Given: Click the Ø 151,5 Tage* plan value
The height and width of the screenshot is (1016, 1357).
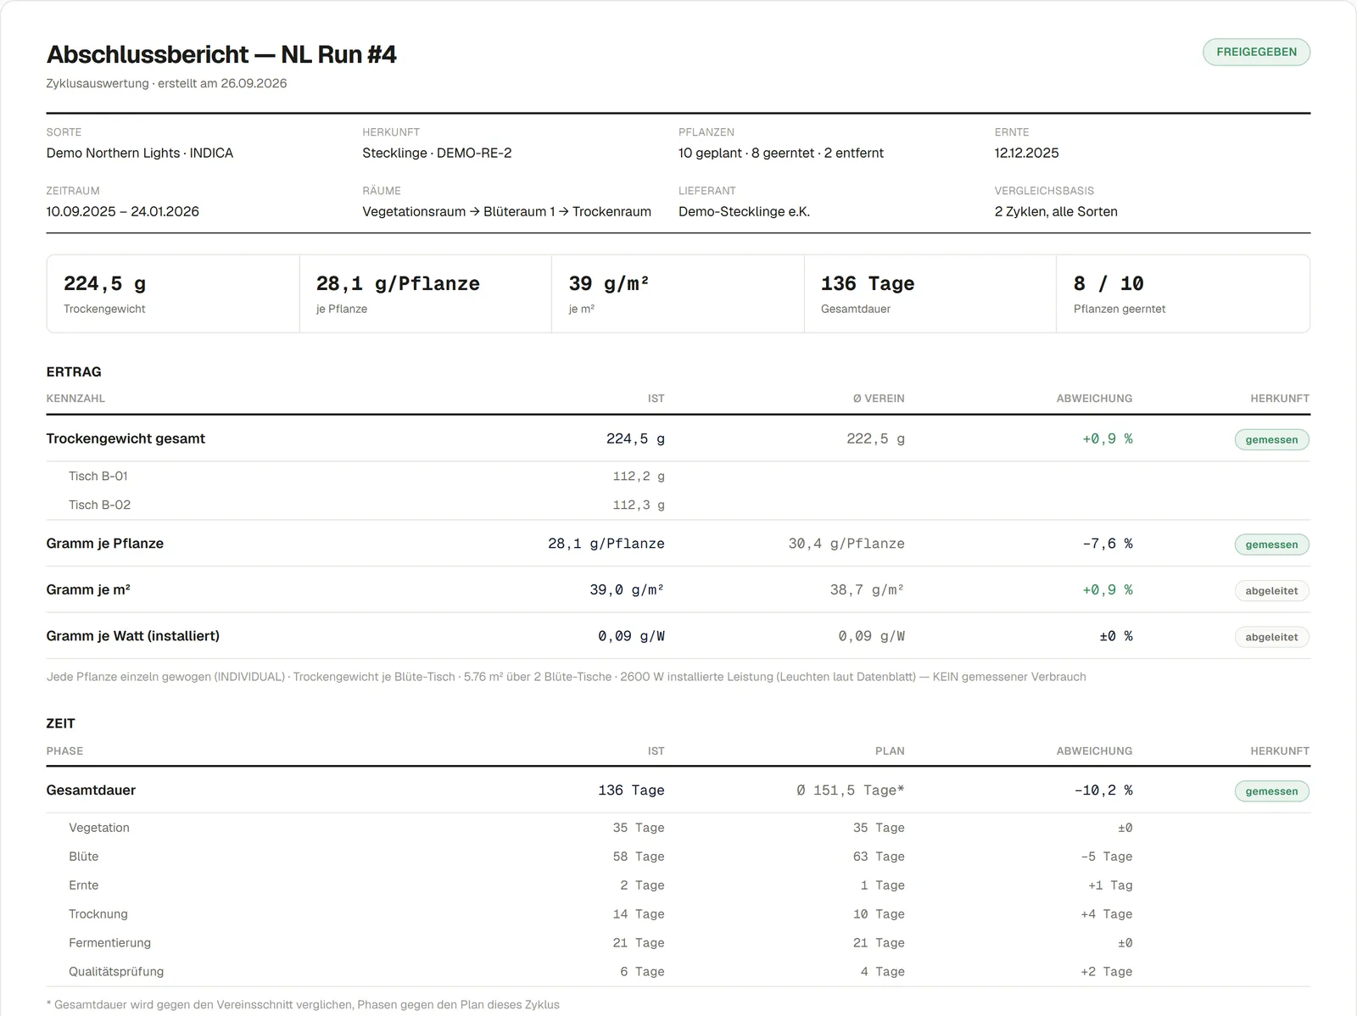Looking at the screenshot, I should click(850, 790).
